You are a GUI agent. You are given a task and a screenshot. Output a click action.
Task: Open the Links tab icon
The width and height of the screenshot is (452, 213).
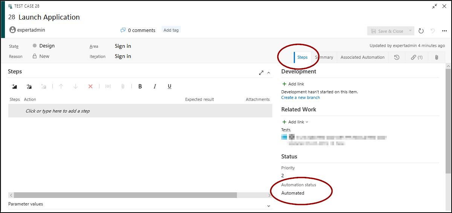[x=416, y=57]
